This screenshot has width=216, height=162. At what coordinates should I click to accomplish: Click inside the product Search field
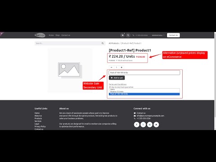point(68,43)
